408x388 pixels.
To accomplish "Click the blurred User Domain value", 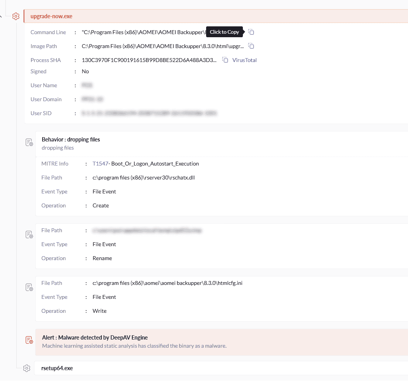I will pyautogui.click(x=92, y=99).
